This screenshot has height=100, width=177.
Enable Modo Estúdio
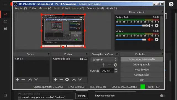click(x=142, y=70)
